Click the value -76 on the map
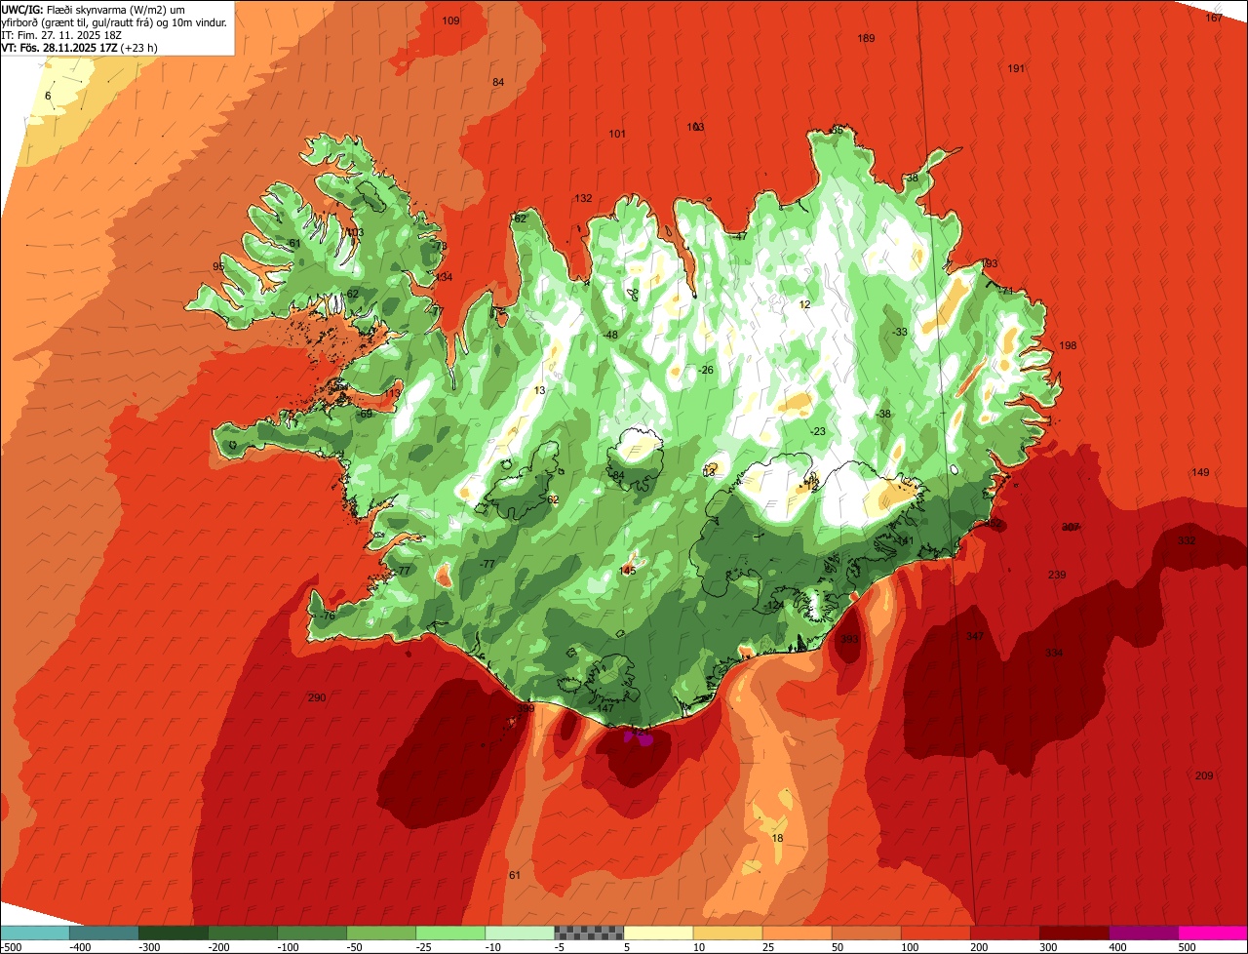Image resolution: width=1248 pixels, height=954 pixels. (x=327, y=616)
